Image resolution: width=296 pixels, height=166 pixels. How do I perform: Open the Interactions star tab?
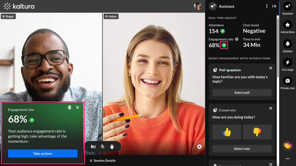(x=287, y=27)
